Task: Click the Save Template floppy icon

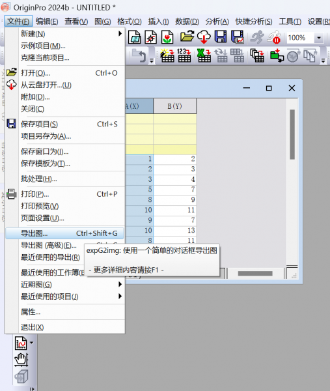Action: (238, 37)
